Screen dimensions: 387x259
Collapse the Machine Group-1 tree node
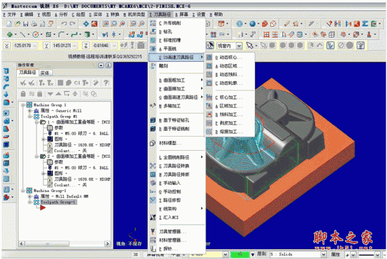23,191
